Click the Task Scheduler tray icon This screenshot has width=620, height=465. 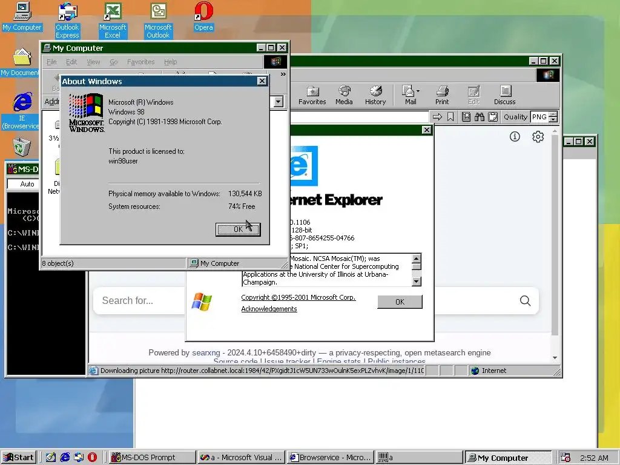pyautogui.click(x=565, y=458)
